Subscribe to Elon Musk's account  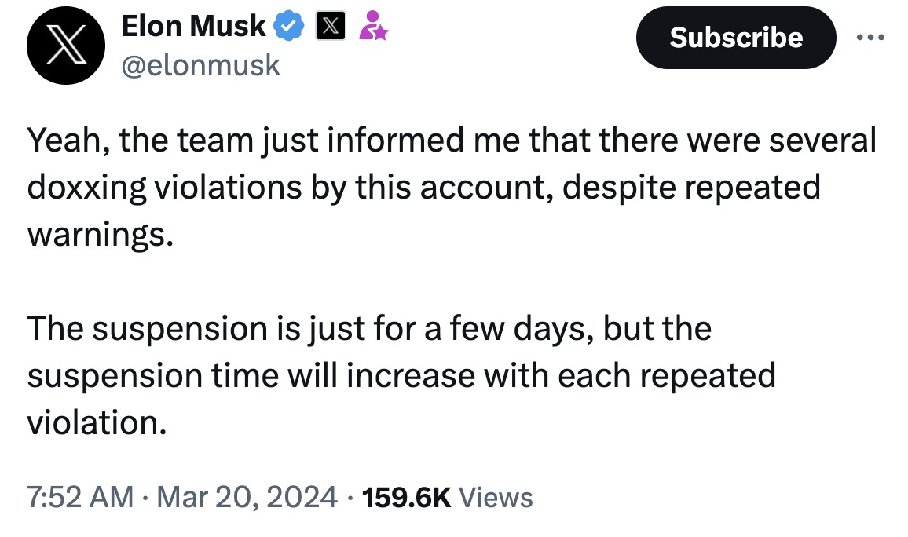click(736, 38)
